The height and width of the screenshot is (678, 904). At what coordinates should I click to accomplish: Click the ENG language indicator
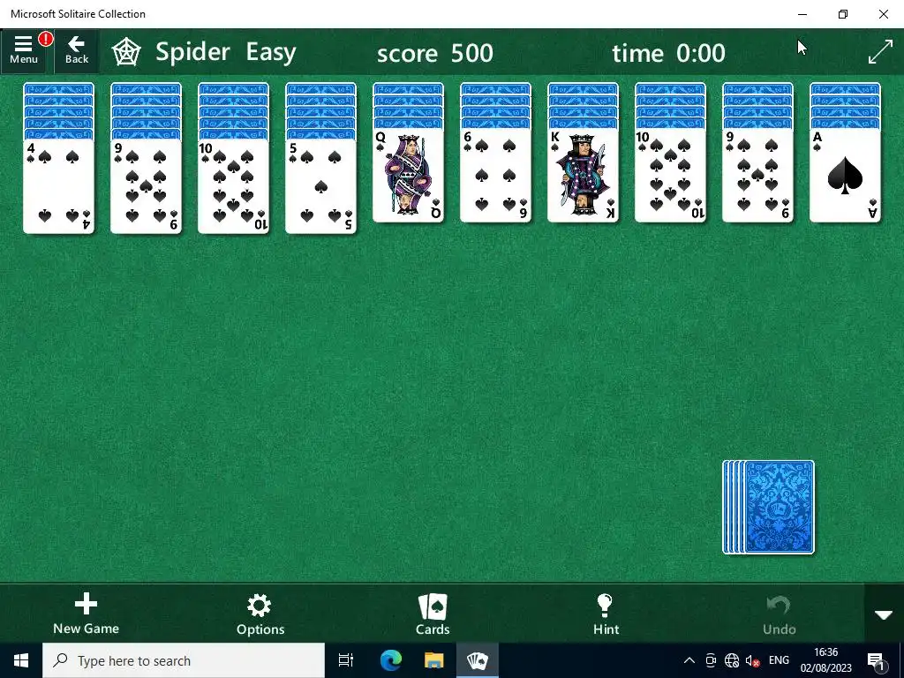[x=779, y=660]
